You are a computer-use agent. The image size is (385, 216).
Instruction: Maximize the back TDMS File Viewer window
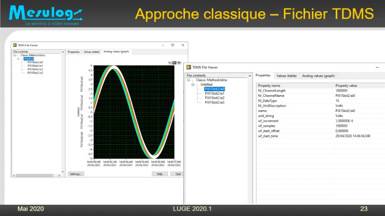point(173,45)
